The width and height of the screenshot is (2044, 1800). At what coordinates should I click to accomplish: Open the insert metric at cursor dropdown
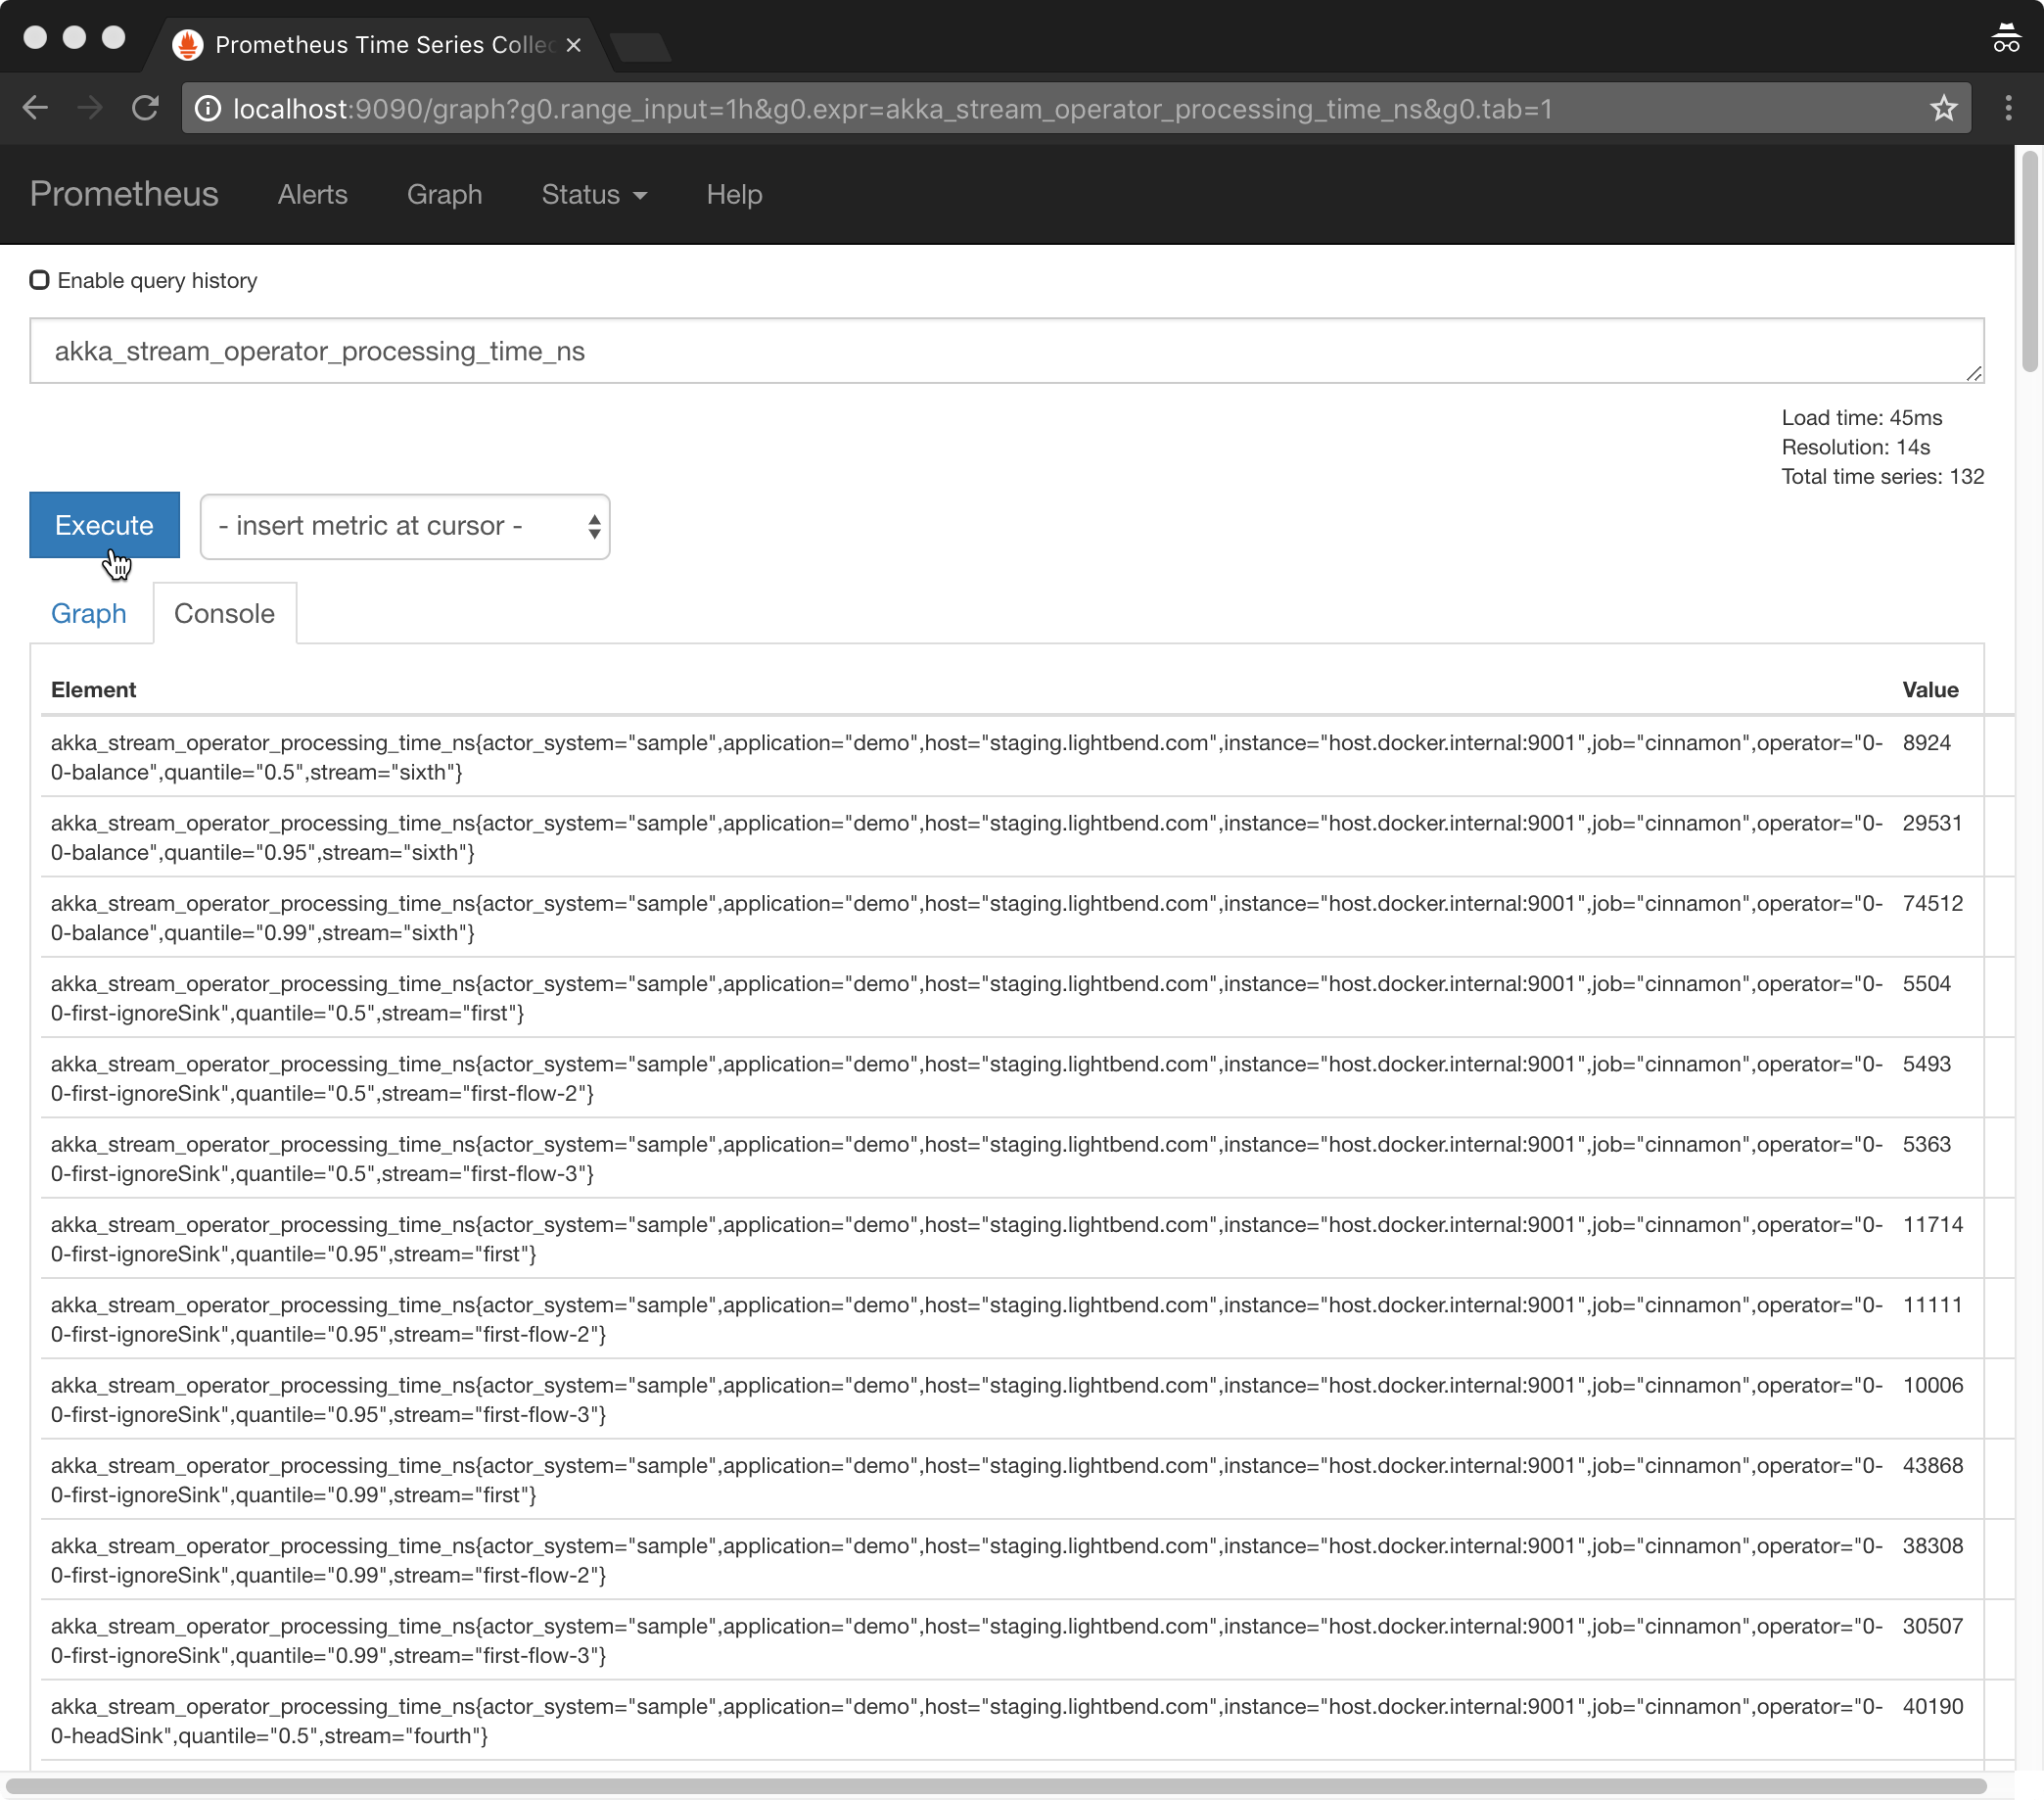tap(405, 526)
